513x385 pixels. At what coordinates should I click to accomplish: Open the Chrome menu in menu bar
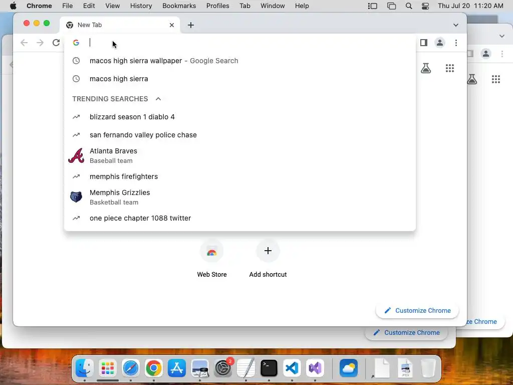click(x=39, y=6)
